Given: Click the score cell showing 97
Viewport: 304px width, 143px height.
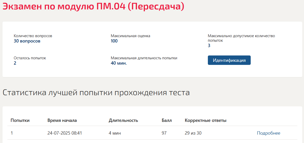Looking at the screenshot, I should 164,133.
